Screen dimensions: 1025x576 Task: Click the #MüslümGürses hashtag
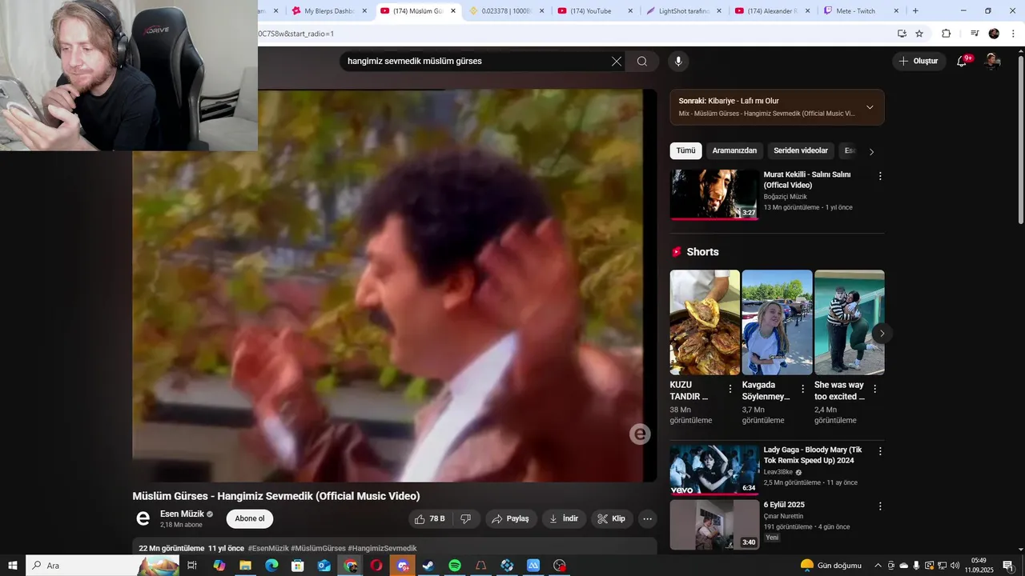(318, 548)
